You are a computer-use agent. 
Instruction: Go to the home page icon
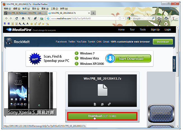23,18
